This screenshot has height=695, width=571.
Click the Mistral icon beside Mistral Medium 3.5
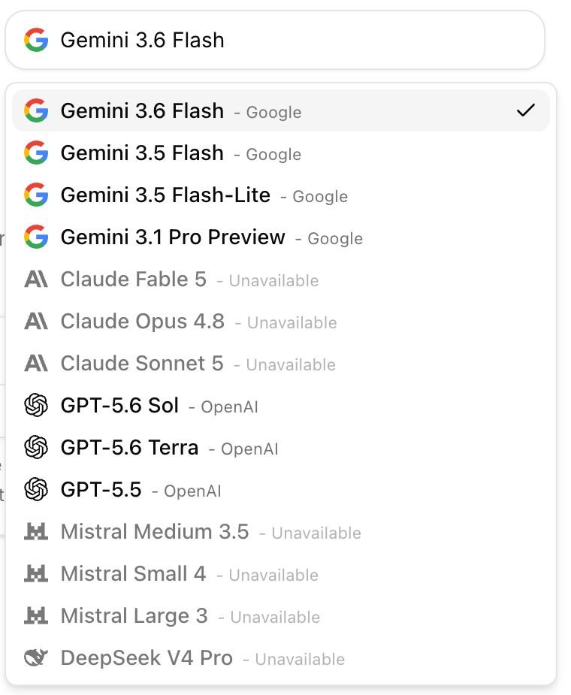coord(36,531)
